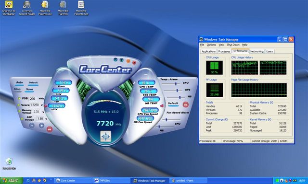Click the Vcore 1.5250 value field
Image resolution: width=308 pixels, height=184 pixels.
[35, 105]
